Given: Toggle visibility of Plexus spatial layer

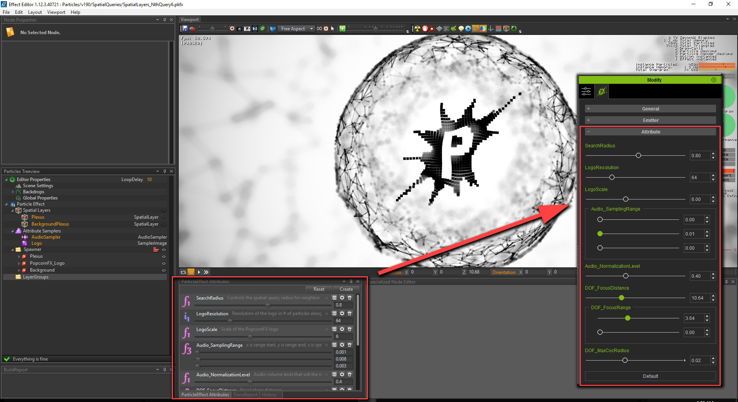Looking at the screenshot, I should (x=164, y=217).
